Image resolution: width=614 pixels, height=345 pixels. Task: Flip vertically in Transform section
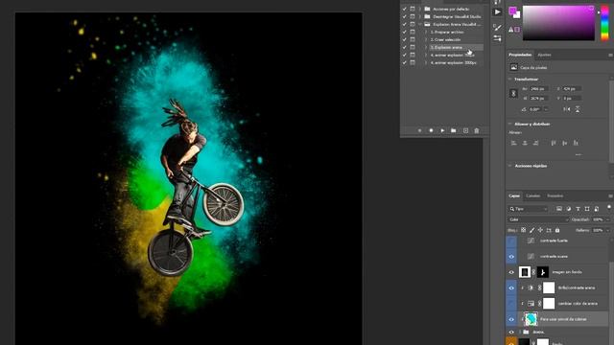click(x=578, y=109)
